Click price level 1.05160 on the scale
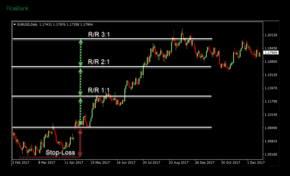Screen dimensions: 290x176 point(271,154)
